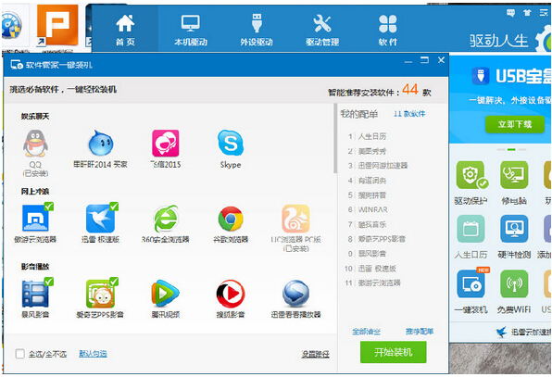Click the green start install button

(x=394, y=352)
